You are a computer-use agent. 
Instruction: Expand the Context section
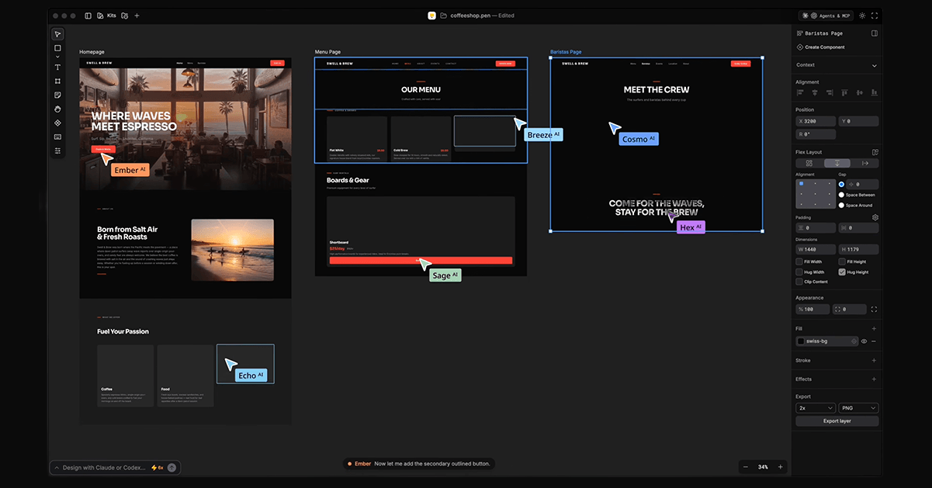point(875,65)
